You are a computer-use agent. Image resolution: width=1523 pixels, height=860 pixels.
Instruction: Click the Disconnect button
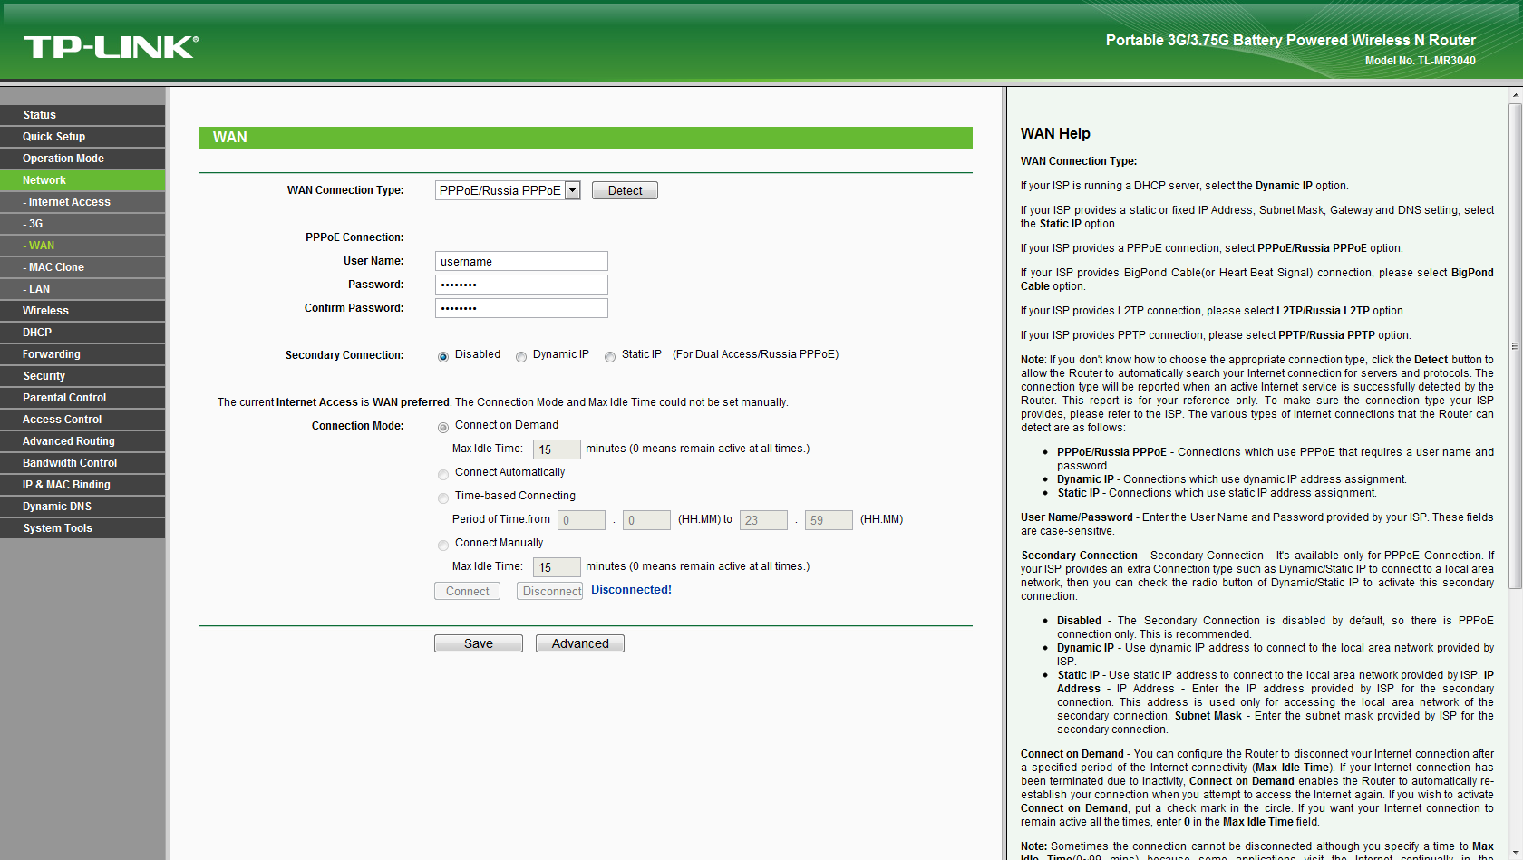point(549,591)
